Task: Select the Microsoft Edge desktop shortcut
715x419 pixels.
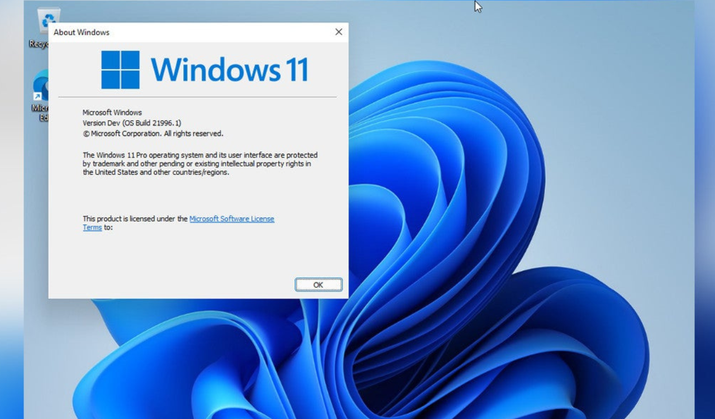Action: pos(40,95)
